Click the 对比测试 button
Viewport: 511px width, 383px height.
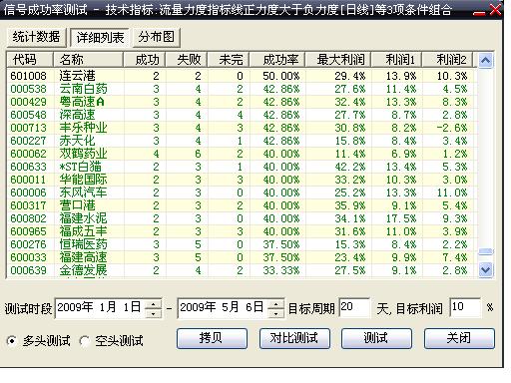click(294, 338)
